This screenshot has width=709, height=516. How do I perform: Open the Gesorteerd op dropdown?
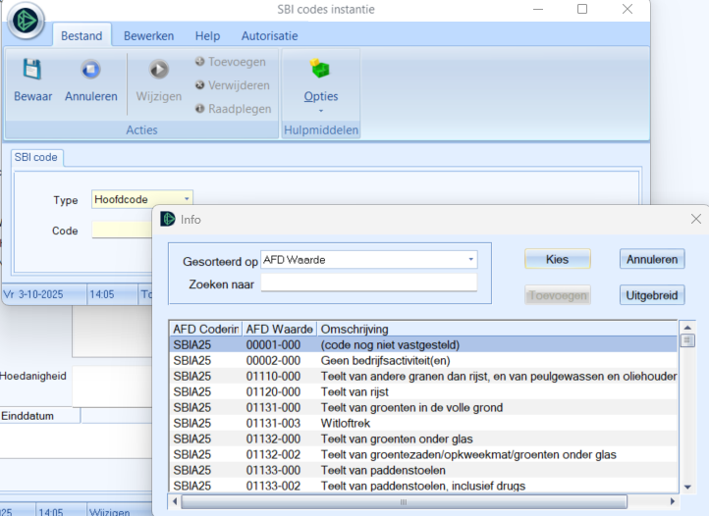pyautogui.click(x=471, y=260)
